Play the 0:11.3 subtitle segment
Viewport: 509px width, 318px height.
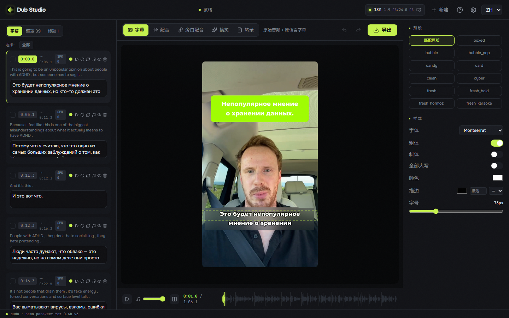77,176
